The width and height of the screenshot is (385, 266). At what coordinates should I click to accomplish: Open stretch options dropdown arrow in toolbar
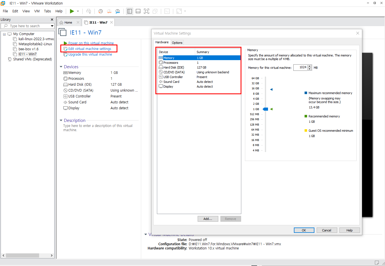point(185,11)
